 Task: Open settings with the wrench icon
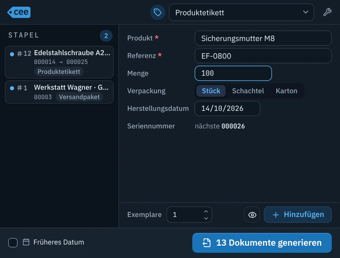[x=327, y=12]
